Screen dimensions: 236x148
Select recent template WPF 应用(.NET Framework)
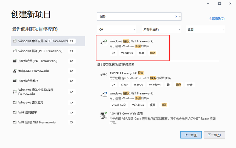[x=48, y=122]
